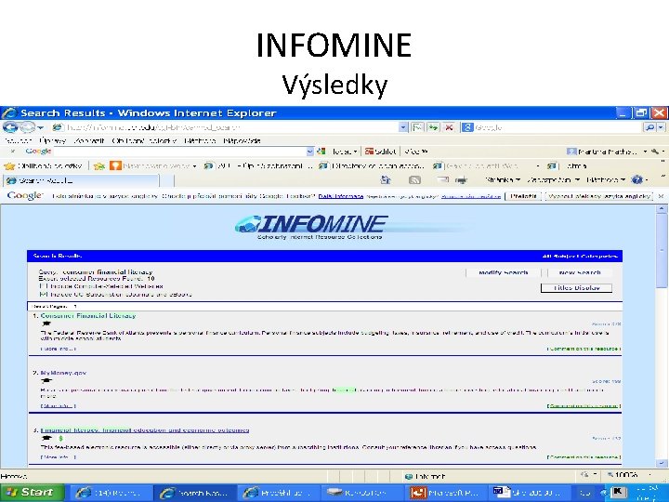Image resolution: width=669 pixels, height=502 pixels.
Task: Click the magnifier search button
Action: (x=649, y=127)
